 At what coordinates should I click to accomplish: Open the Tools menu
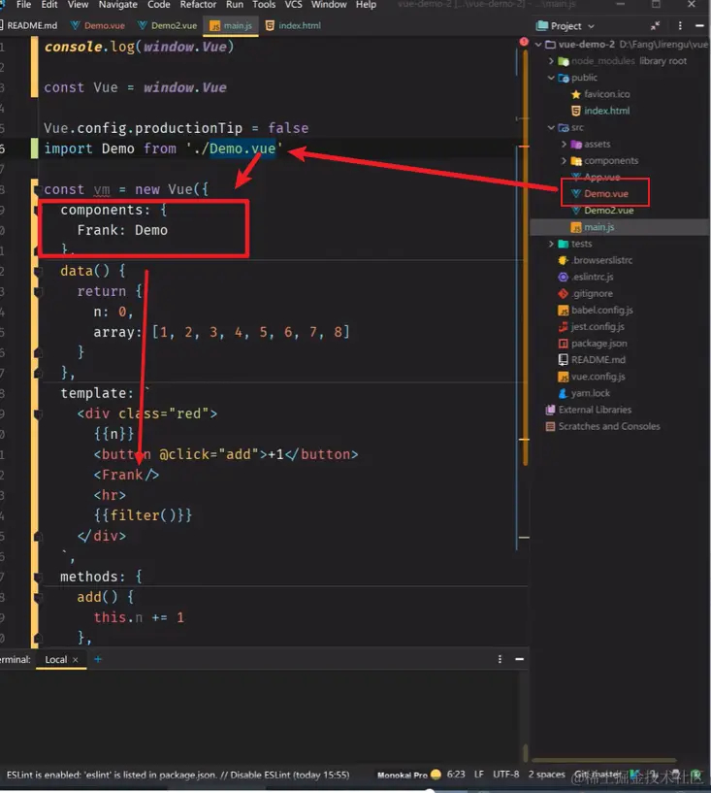(x=264, y=5)
